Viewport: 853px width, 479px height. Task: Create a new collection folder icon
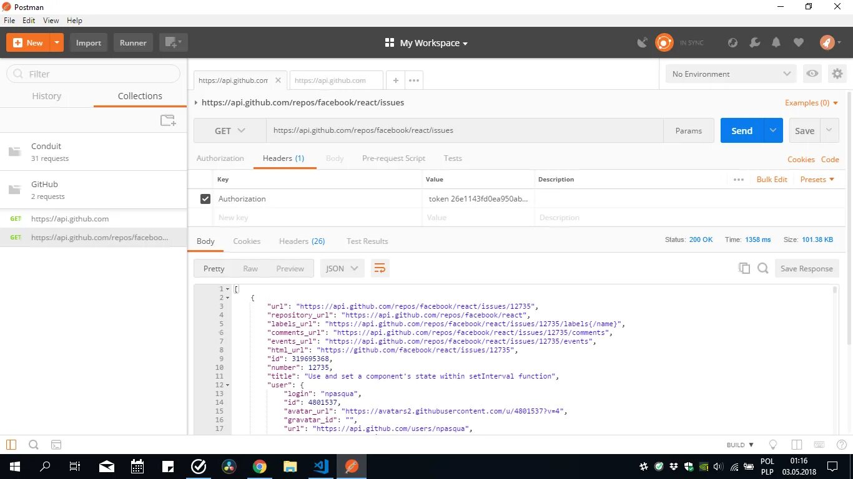click(168, 120)
